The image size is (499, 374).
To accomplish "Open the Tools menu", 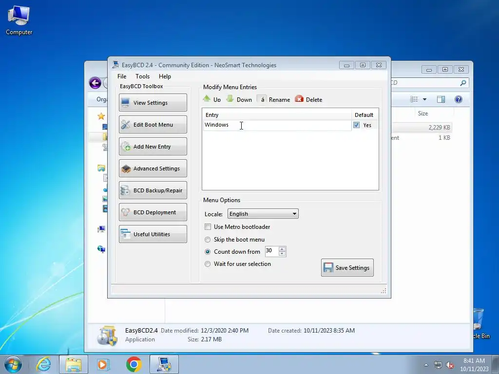I will point(142,76).
